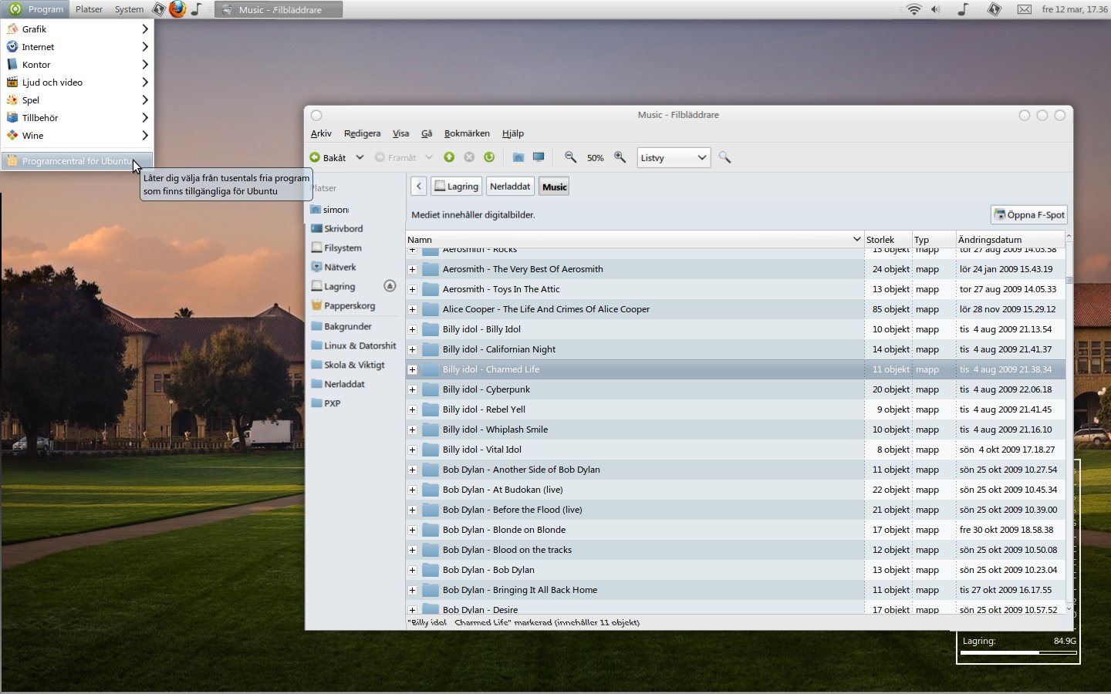Go up to the parent folder
The height and width of the screenshot is (694, 1111).
[x=449, y=157]
